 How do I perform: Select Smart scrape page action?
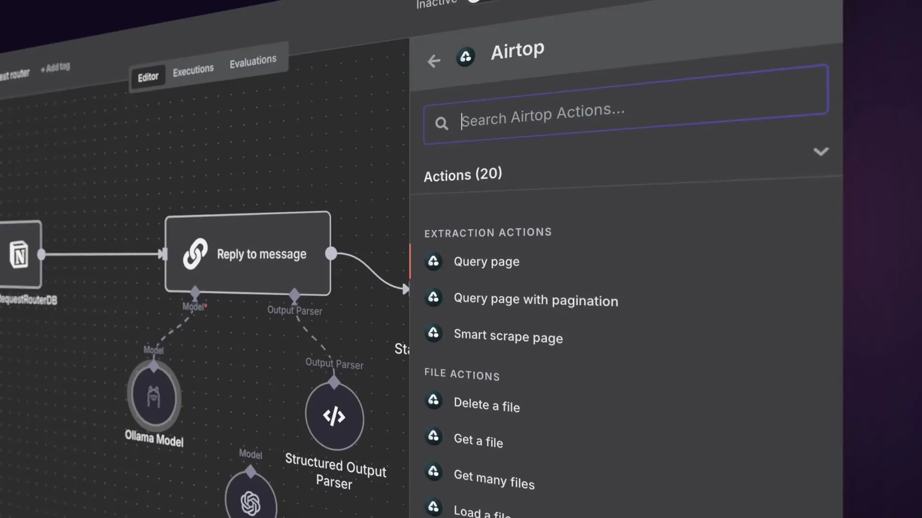pyautogui.click(x=508, y=336)
